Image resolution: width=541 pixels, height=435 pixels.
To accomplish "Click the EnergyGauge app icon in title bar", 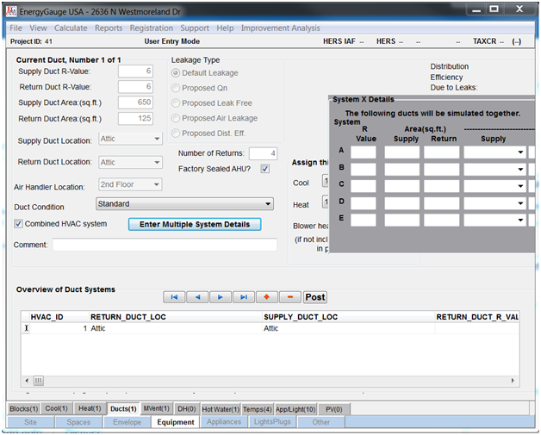I will (x=11, y=11).
